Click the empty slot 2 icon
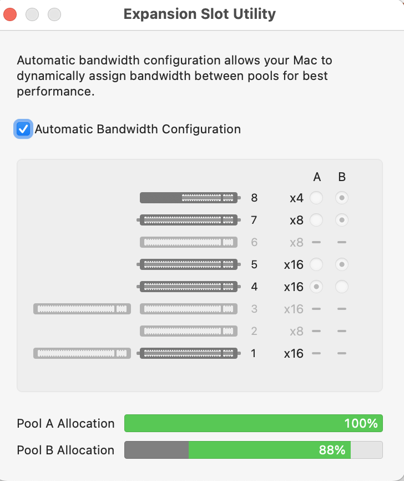Screen dimensions: 404x481 tap(189, 331)
